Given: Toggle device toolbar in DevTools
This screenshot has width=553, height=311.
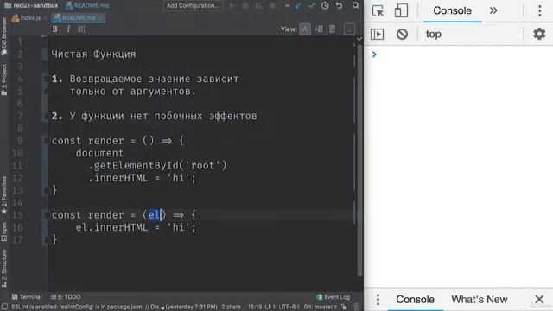Looking at the screenshot, I should [401, 11].
